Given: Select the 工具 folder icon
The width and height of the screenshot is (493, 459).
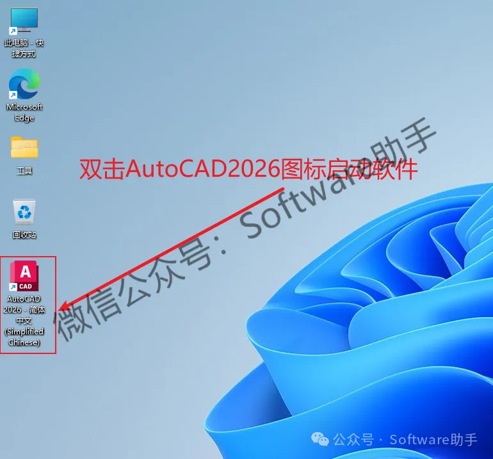Looking at the screenshot, I should [24, 147].
